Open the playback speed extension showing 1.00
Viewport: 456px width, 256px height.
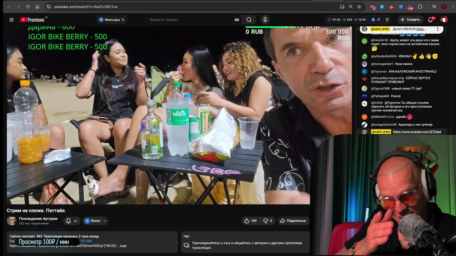pyautogui.click(x=410, y=7)
